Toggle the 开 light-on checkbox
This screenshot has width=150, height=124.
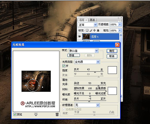[64, 66]
